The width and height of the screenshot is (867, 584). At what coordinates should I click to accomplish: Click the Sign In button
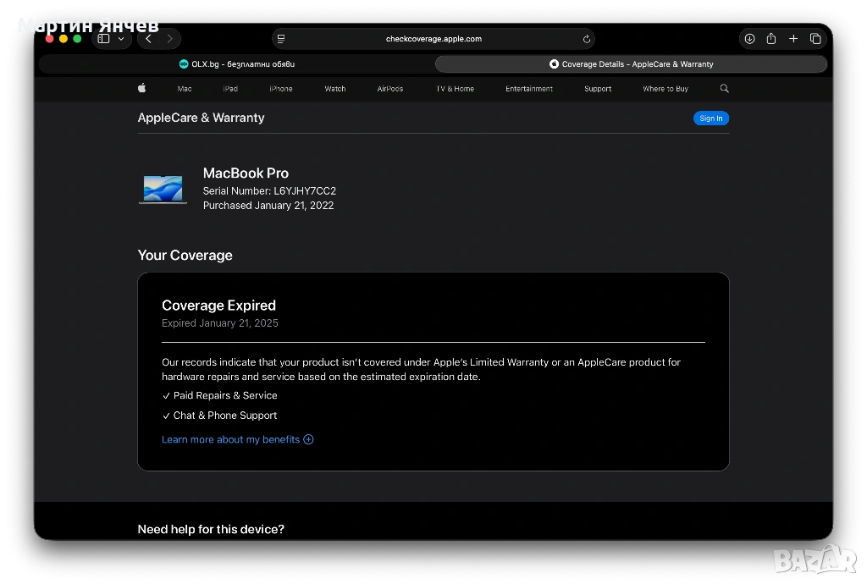(x=710, y=118)
